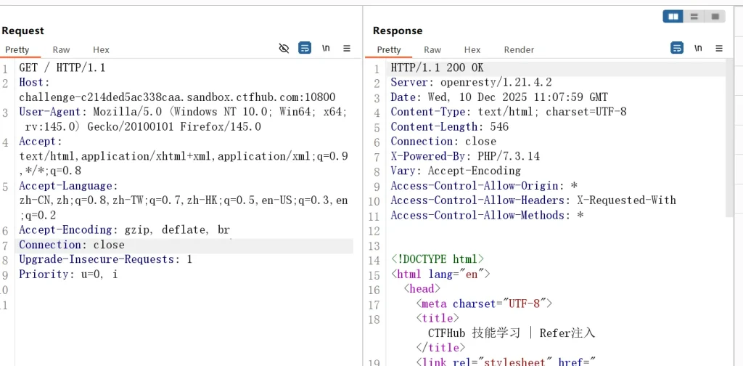Switch to the single-pane tabbed layout icon
This screenshot has height=366, width=743.
[715, 16]
